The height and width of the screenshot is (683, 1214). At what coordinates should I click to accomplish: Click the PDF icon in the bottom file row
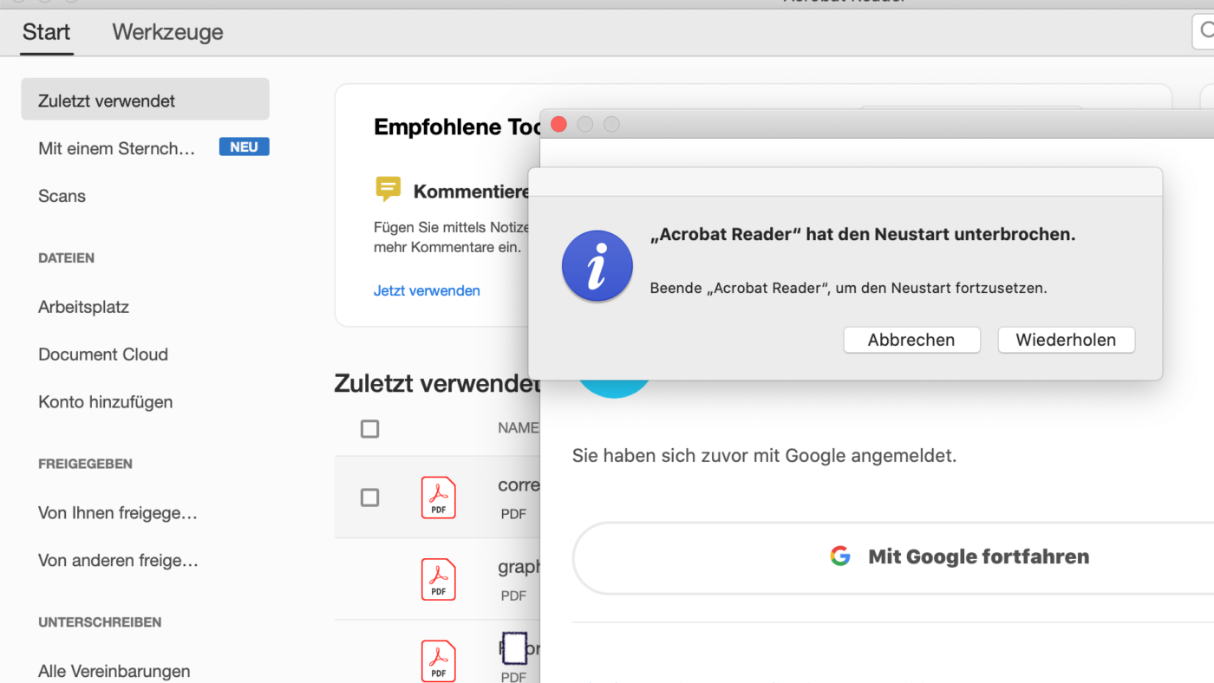[x=439, y=660]
